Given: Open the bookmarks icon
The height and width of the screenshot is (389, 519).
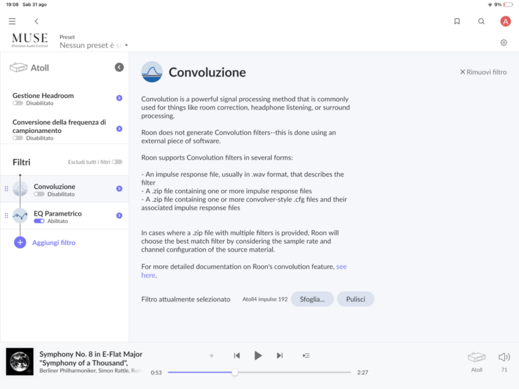Looking at the screenshot, I should [x=457, y=21].
